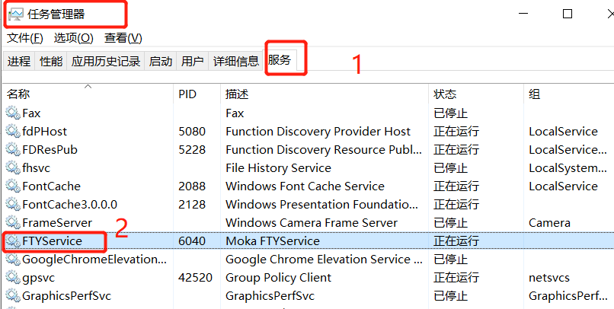Click the gear icon beside Fax service
The image size is (614, 309).
pyautogui.click(x=13, y=113)
